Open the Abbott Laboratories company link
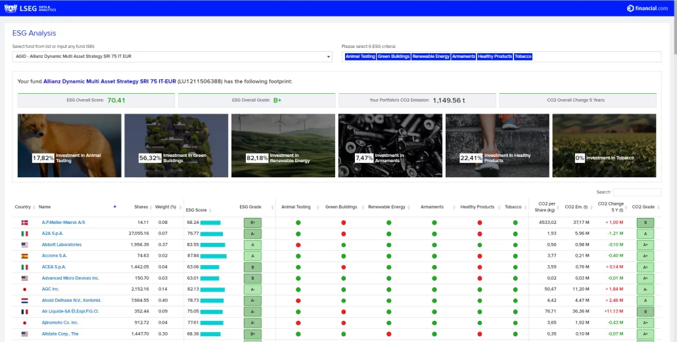The height and width of the screenshot is (342, 677). click(x=62, y=245)
